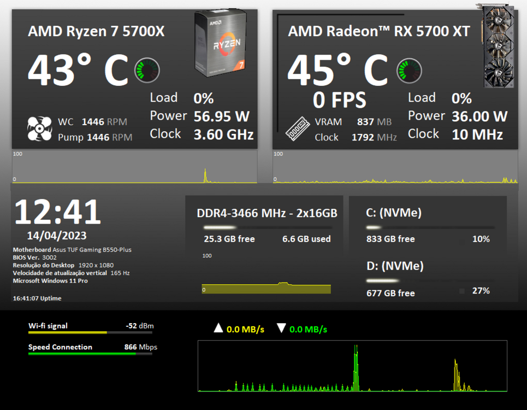Screen dimensions: 527x410
Task: Click the upload arrow icon
Action: click(x=218, y=329)
